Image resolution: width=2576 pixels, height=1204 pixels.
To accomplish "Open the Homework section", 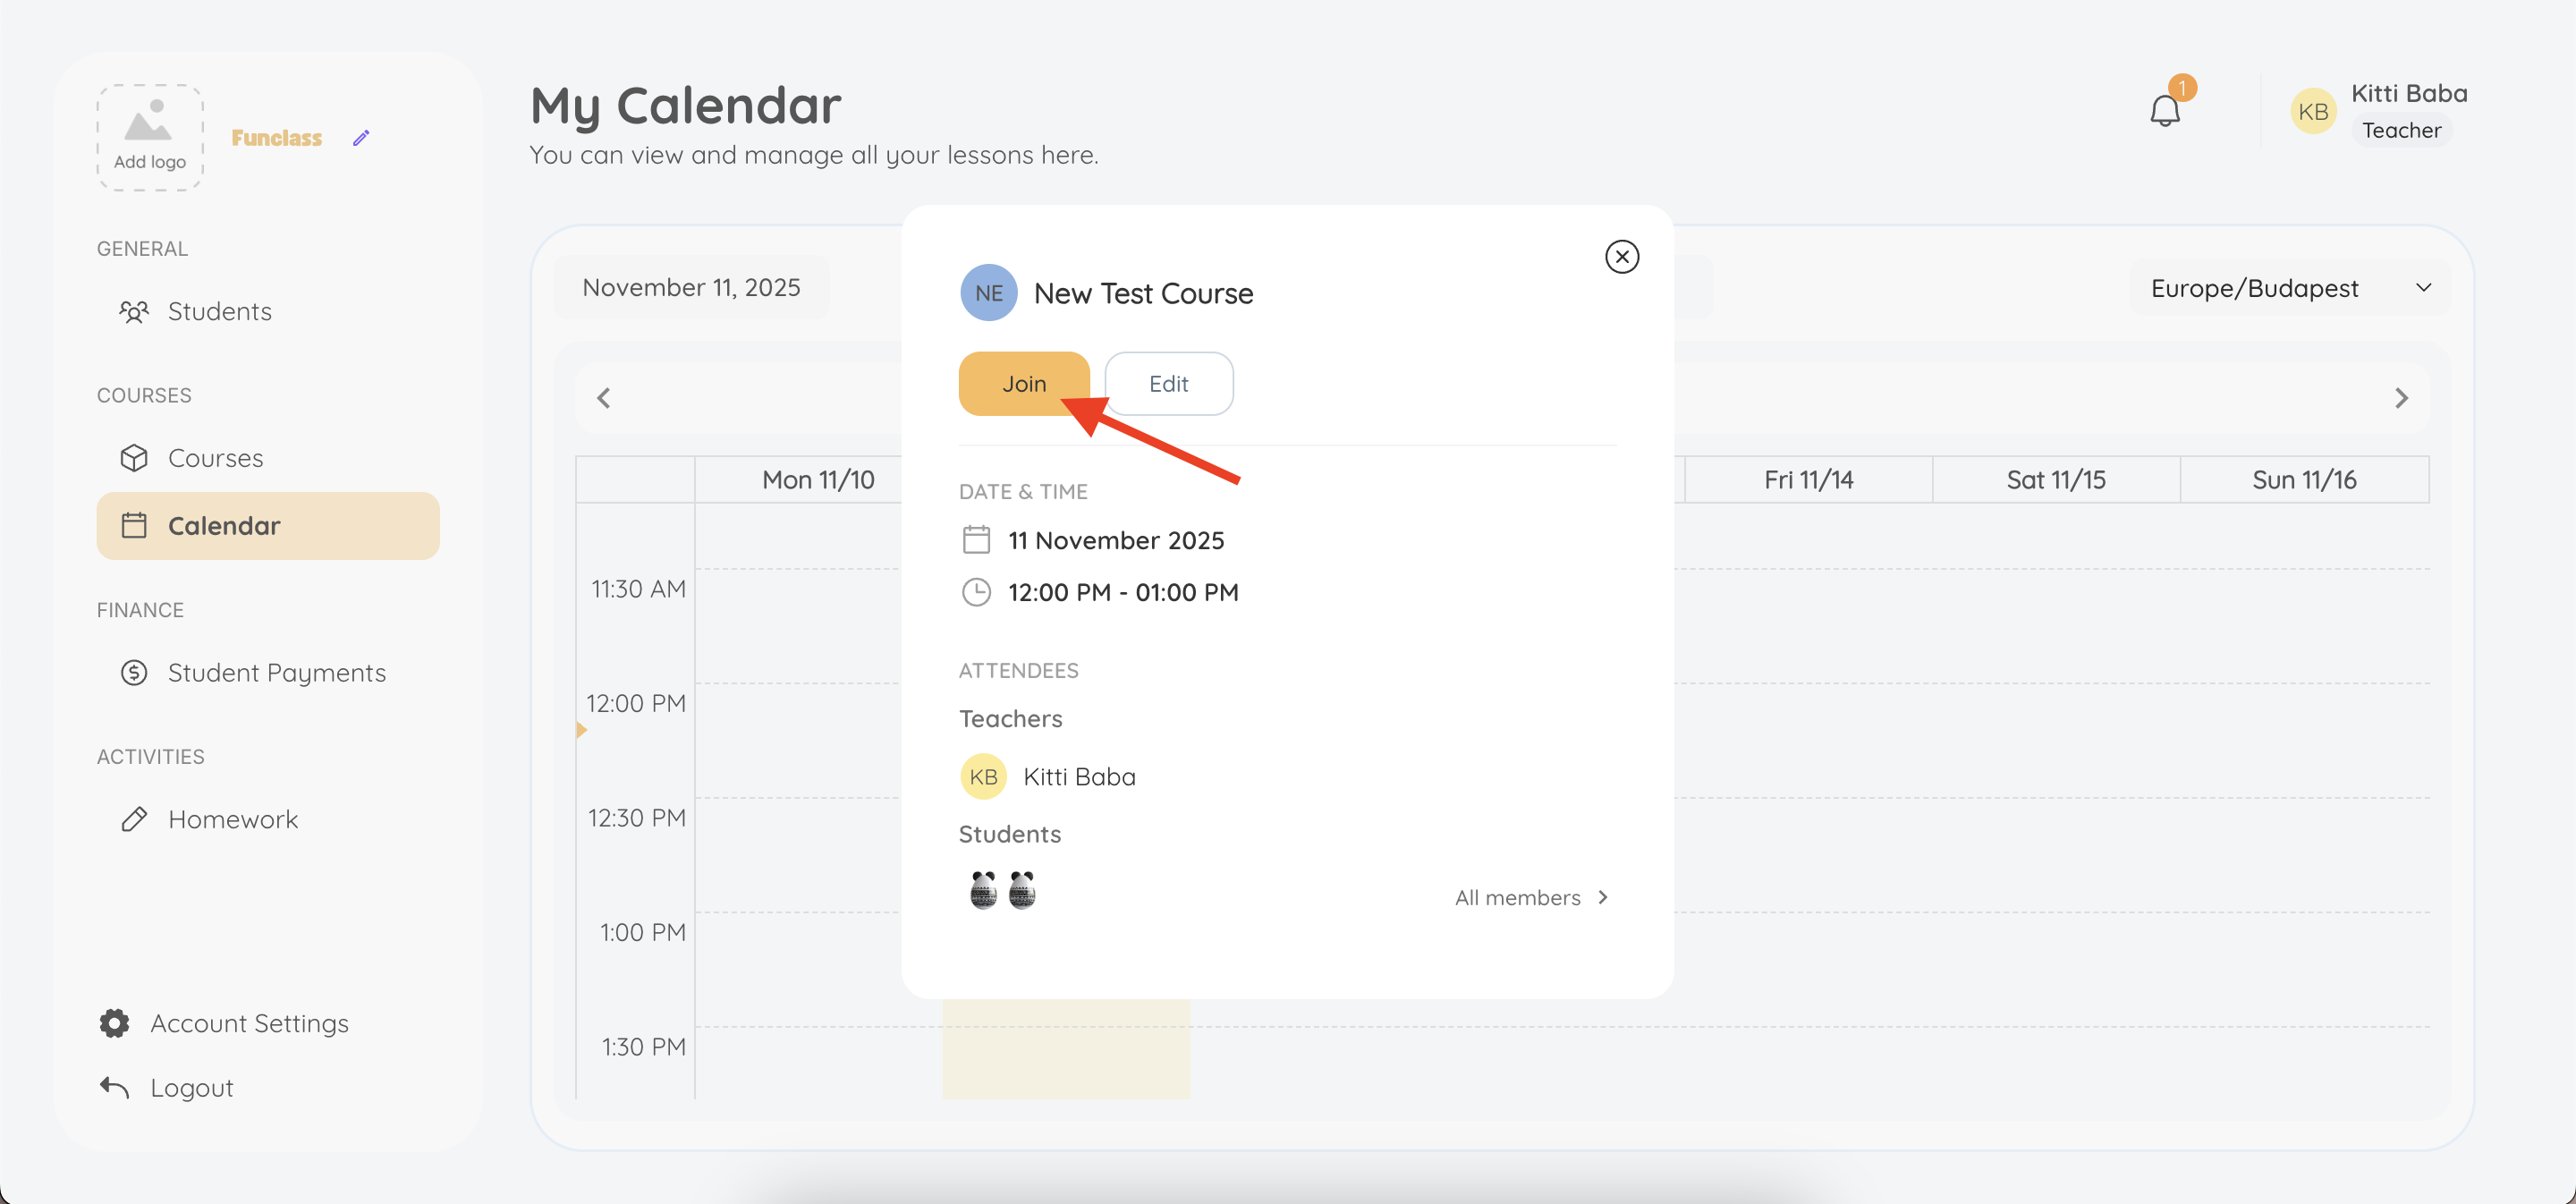I will 232,820.
